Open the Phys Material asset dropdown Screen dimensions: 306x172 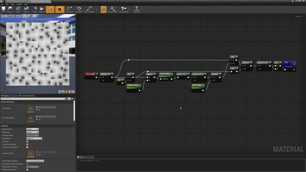45,107
